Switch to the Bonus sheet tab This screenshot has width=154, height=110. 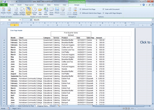[12, 106]
